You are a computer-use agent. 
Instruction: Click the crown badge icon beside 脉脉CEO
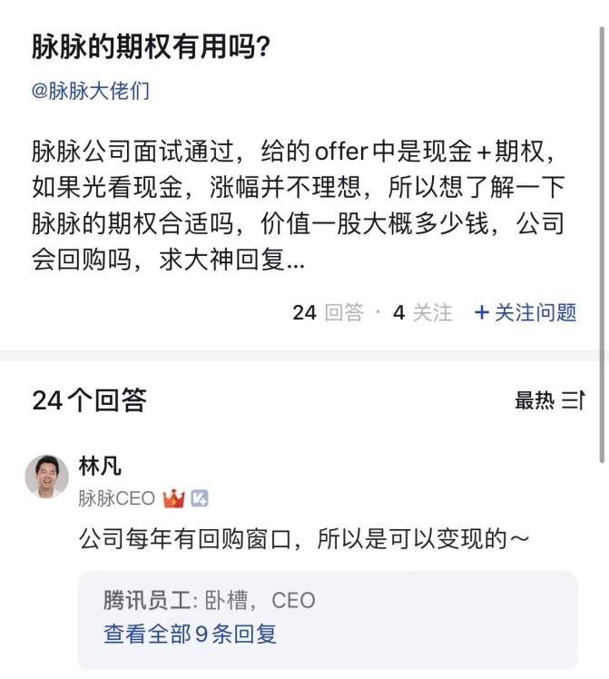(172, 498)
